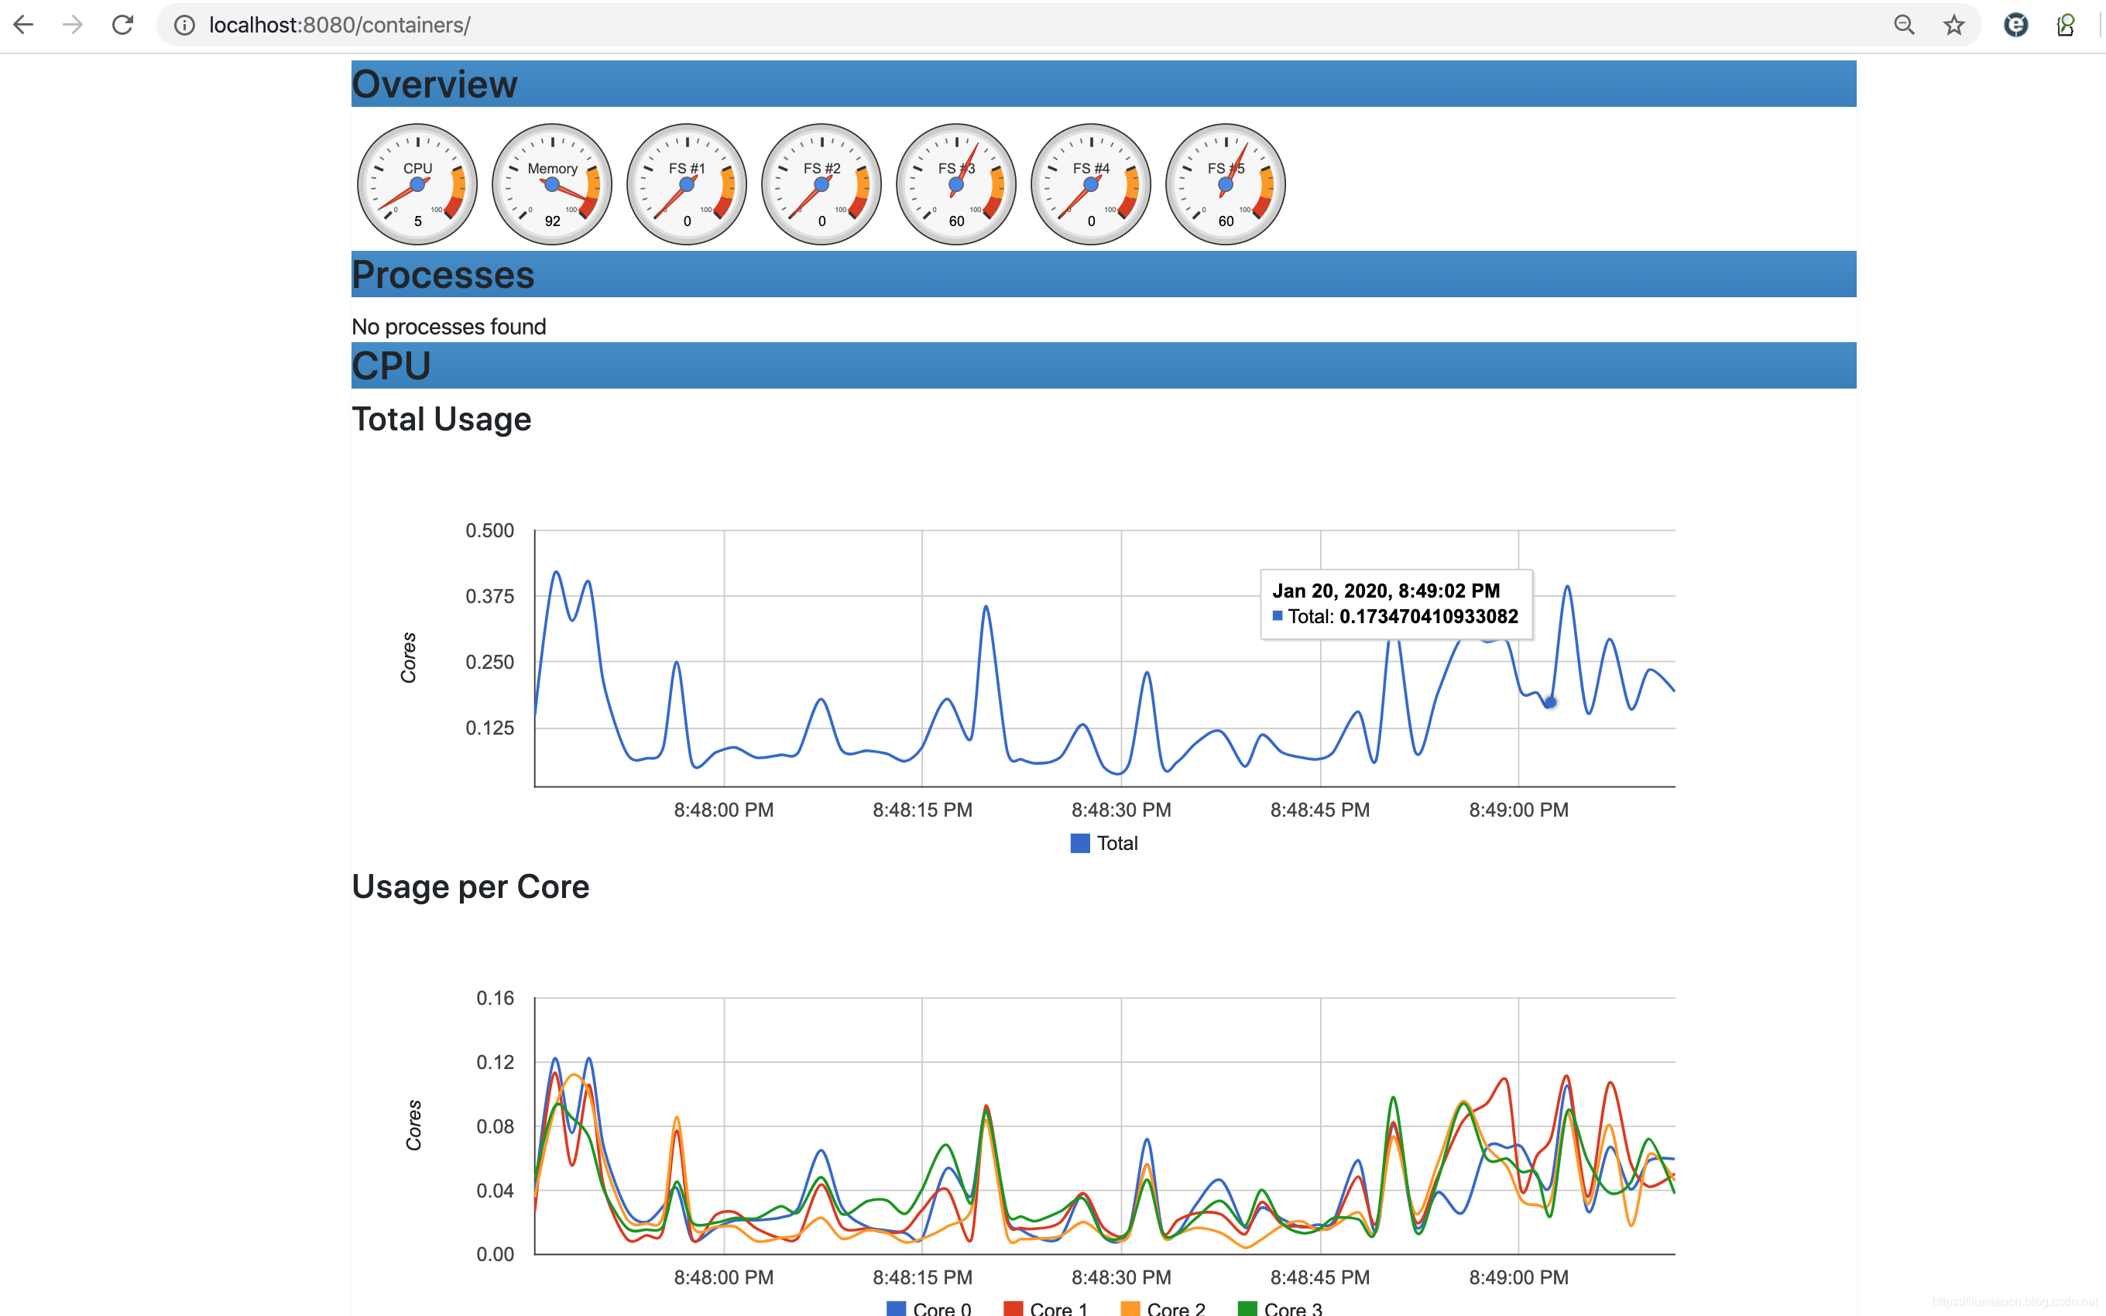
Task: Click the Cores axis title of per-core chart
Action: pyautogui.click(x=413, y=1126)
